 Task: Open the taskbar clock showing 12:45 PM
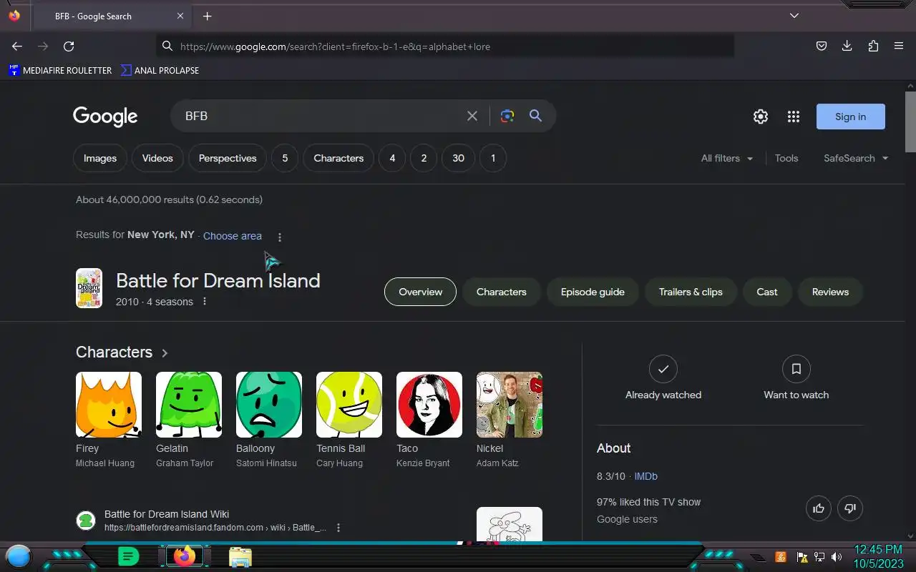[878, 556]
